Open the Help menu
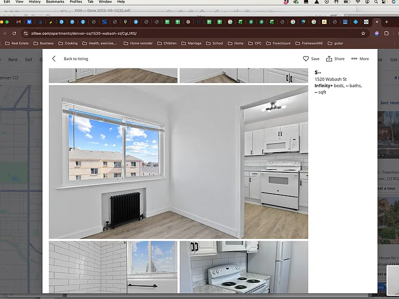Viewport: 399px width, 299px height. (121, 2)
